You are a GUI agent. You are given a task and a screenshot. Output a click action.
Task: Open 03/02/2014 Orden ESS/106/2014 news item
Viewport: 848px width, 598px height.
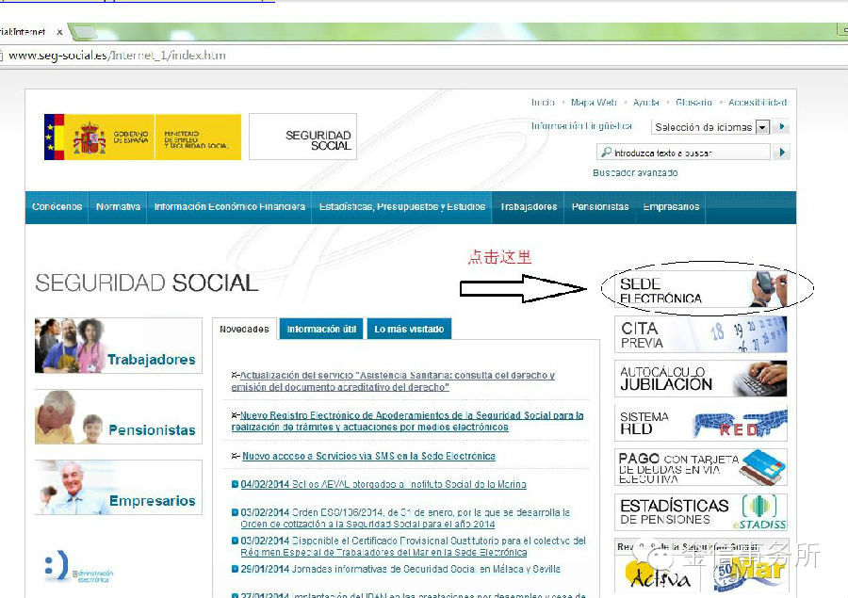pyautogui.click(x=405, y=518)
